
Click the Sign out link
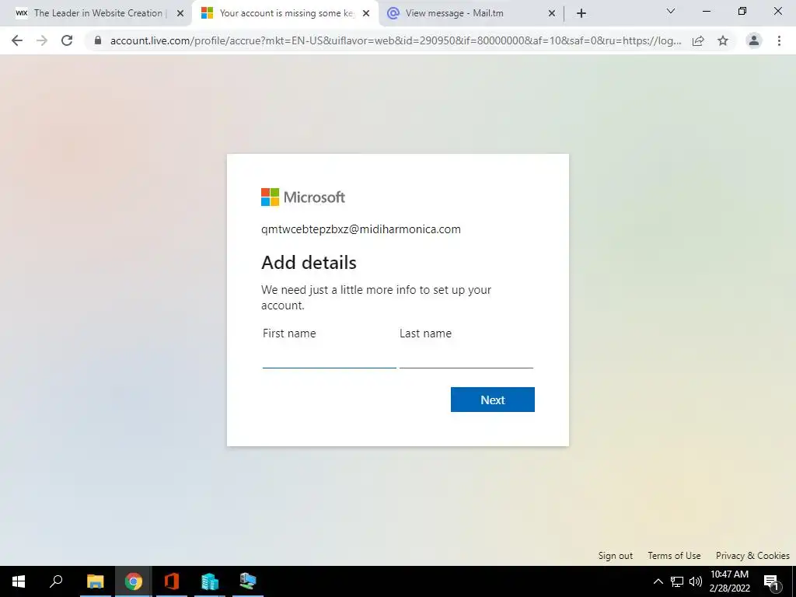(x=616, y=555)
